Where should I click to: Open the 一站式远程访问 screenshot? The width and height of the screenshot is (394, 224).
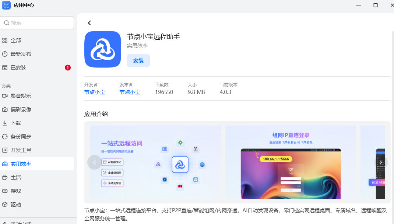(155, 162)
